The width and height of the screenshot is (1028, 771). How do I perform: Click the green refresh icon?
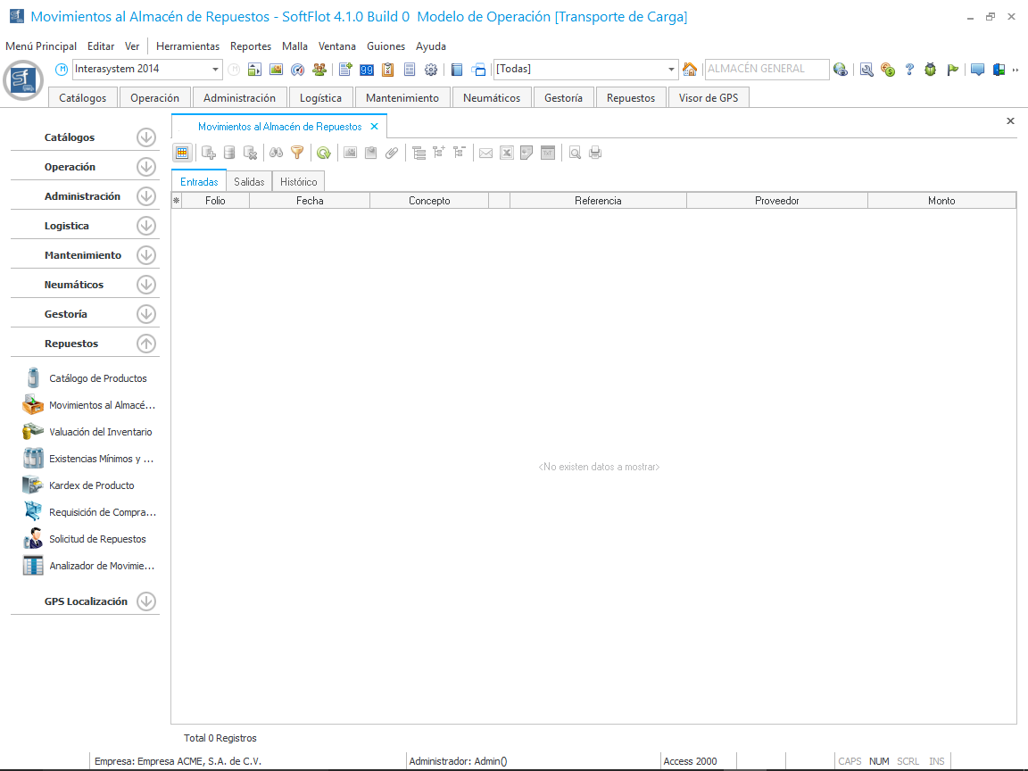323,153
